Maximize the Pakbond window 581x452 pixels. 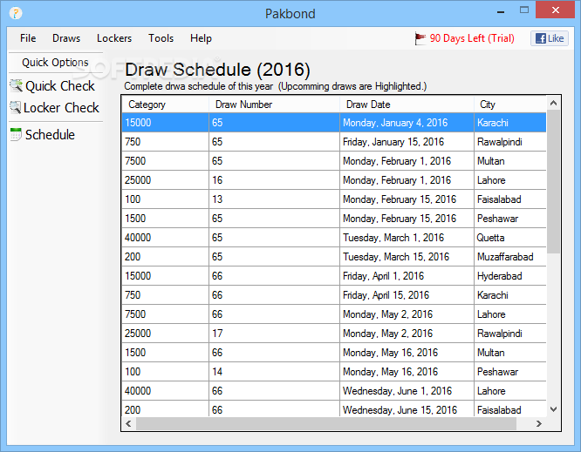click(524, 10)
